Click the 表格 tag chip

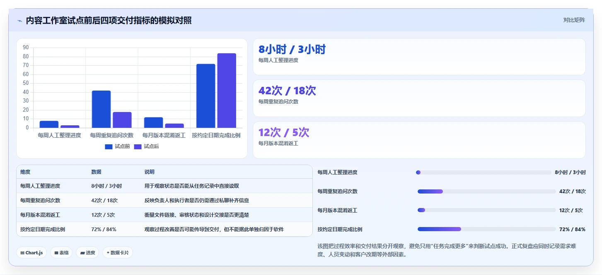point(61,253)
